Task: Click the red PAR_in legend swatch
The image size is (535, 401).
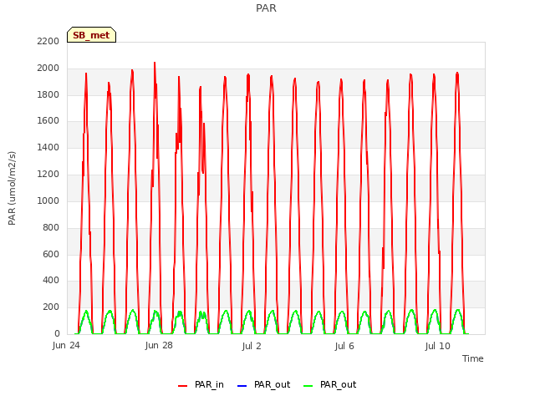Action: 182,386
